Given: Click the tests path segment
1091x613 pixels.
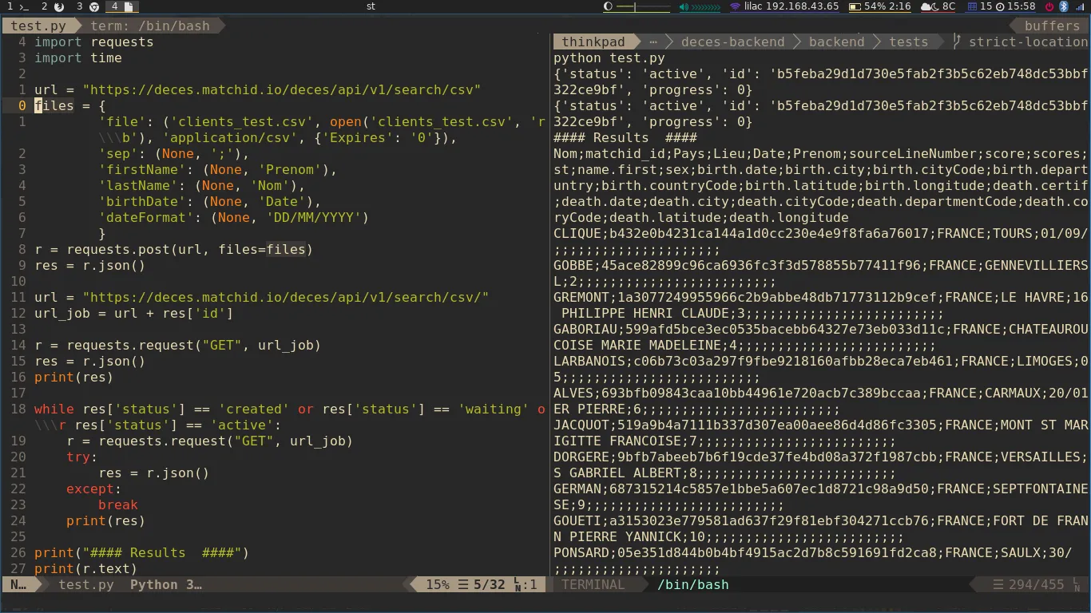Looking at the screenshot, I should click(x=909, y=42).
